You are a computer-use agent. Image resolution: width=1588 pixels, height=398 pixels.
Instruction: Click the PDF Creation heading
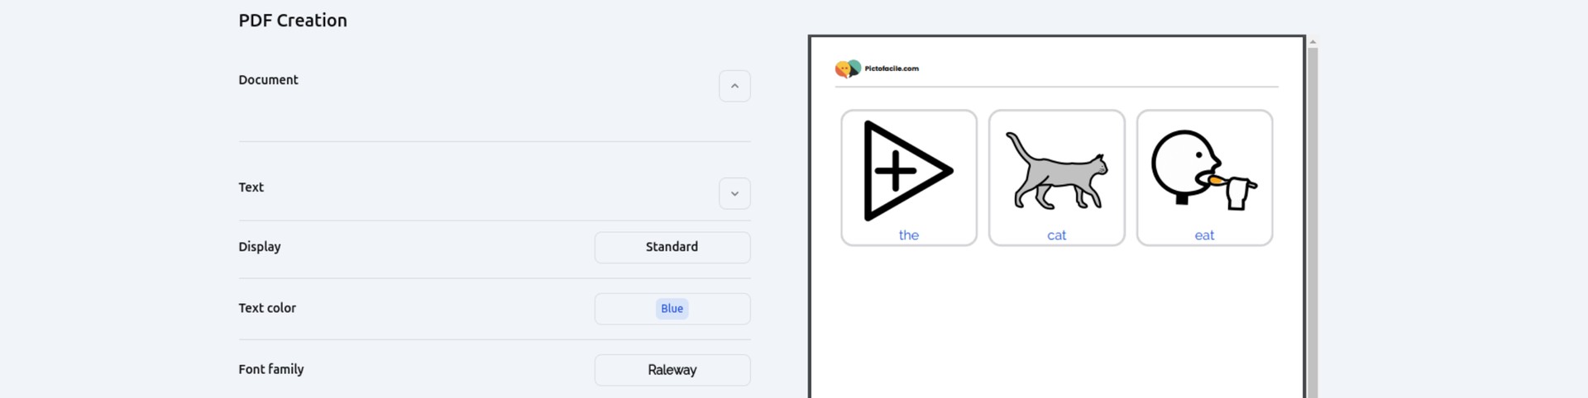tap(293, 21)
